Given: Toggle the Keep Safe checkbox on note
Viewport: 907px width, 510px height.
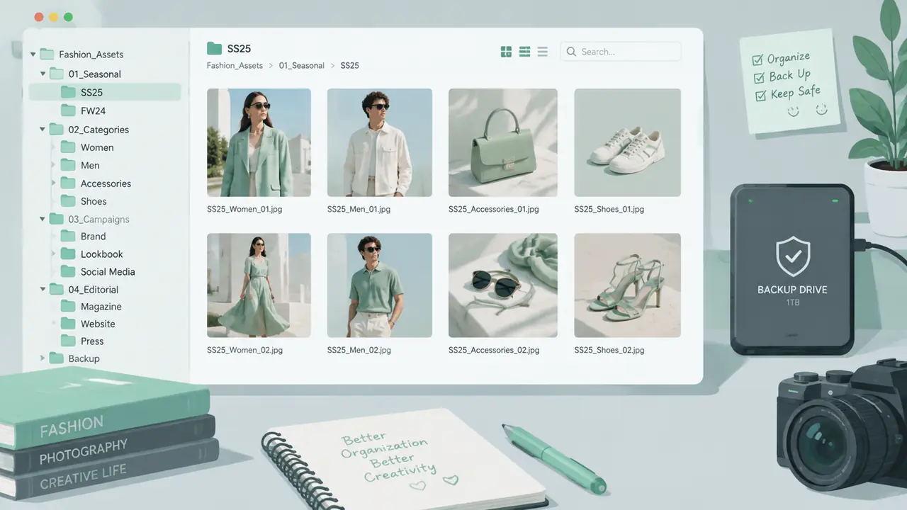Looking at the screenshot, I should 761,95.
